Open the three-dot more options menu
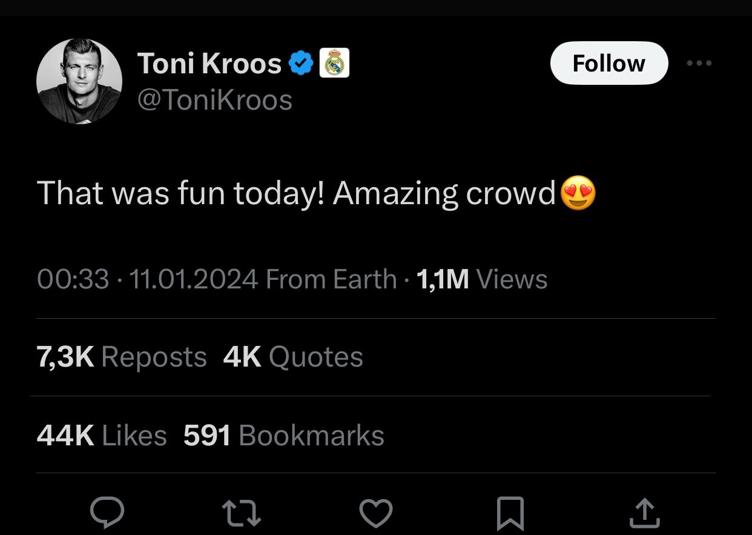This screenshot has height=535, width=752. tap(699, 63)
